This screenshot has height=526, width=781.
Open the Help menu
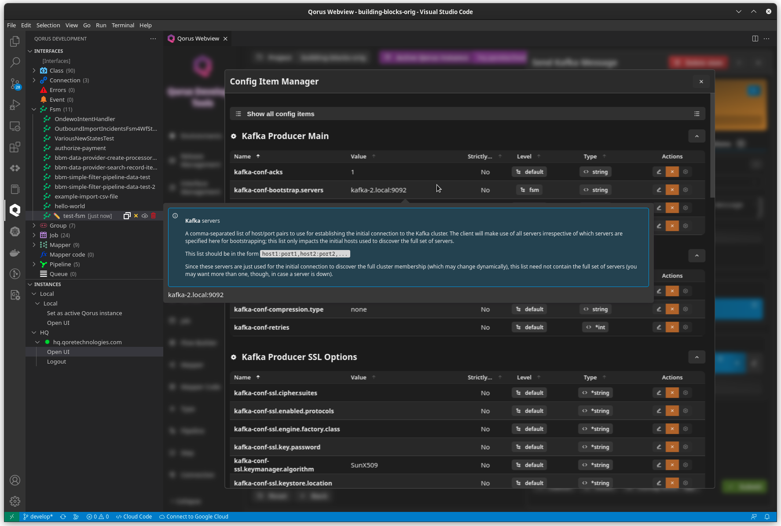[146, 25]
